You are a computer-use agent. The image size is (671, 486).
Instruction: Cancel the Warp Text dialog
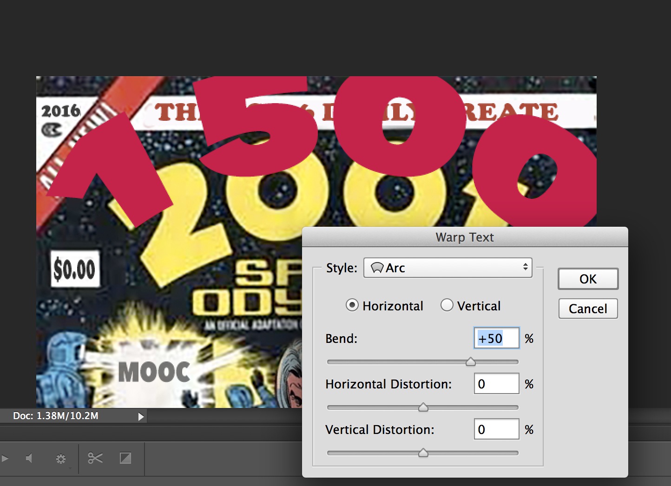[588, 309]
